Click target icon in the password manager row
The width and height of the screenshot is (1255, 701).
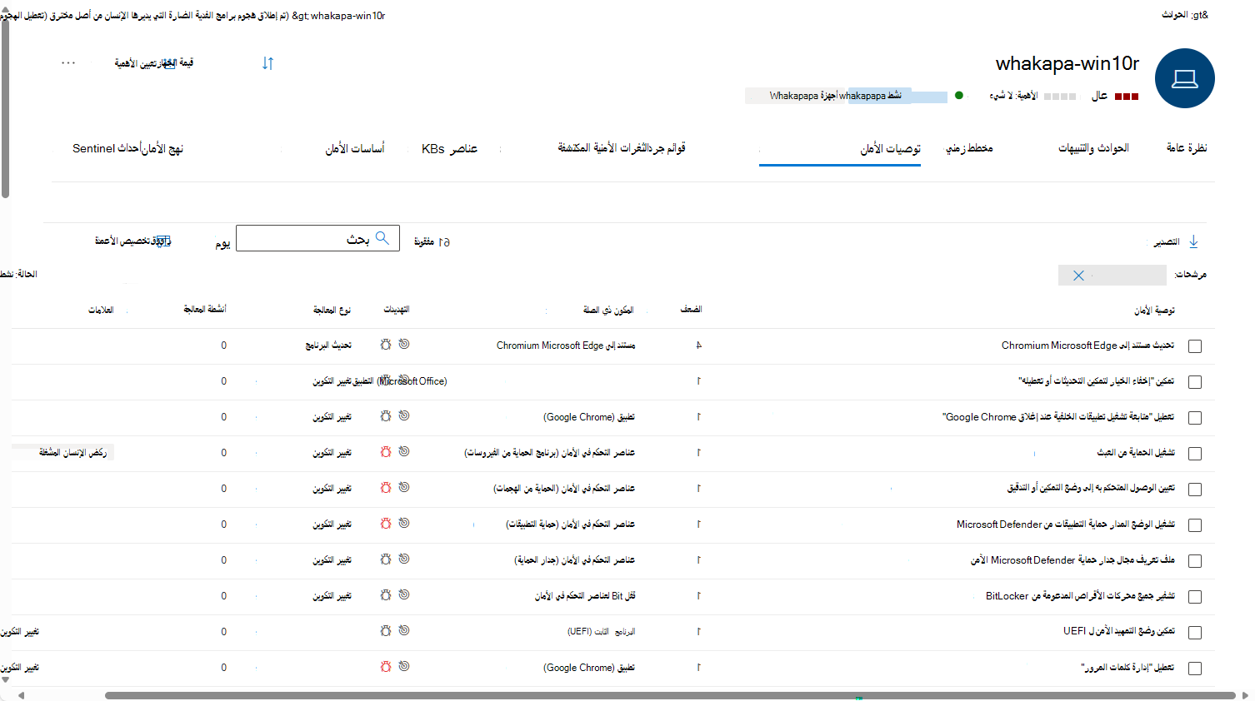pos(404,666)
